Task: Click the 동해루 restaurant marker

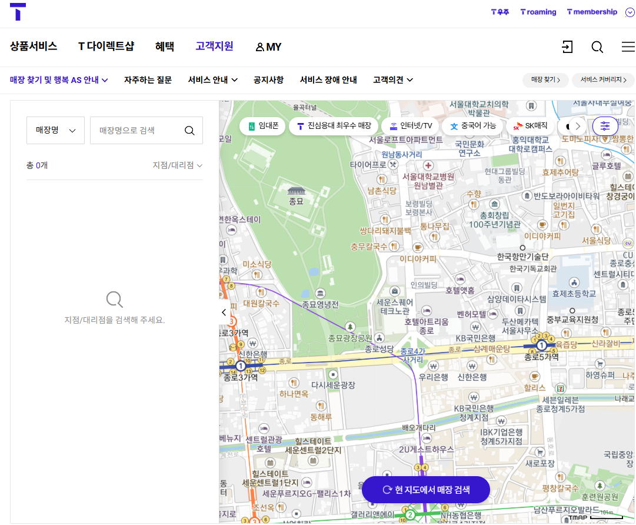Action: [321, 406]
